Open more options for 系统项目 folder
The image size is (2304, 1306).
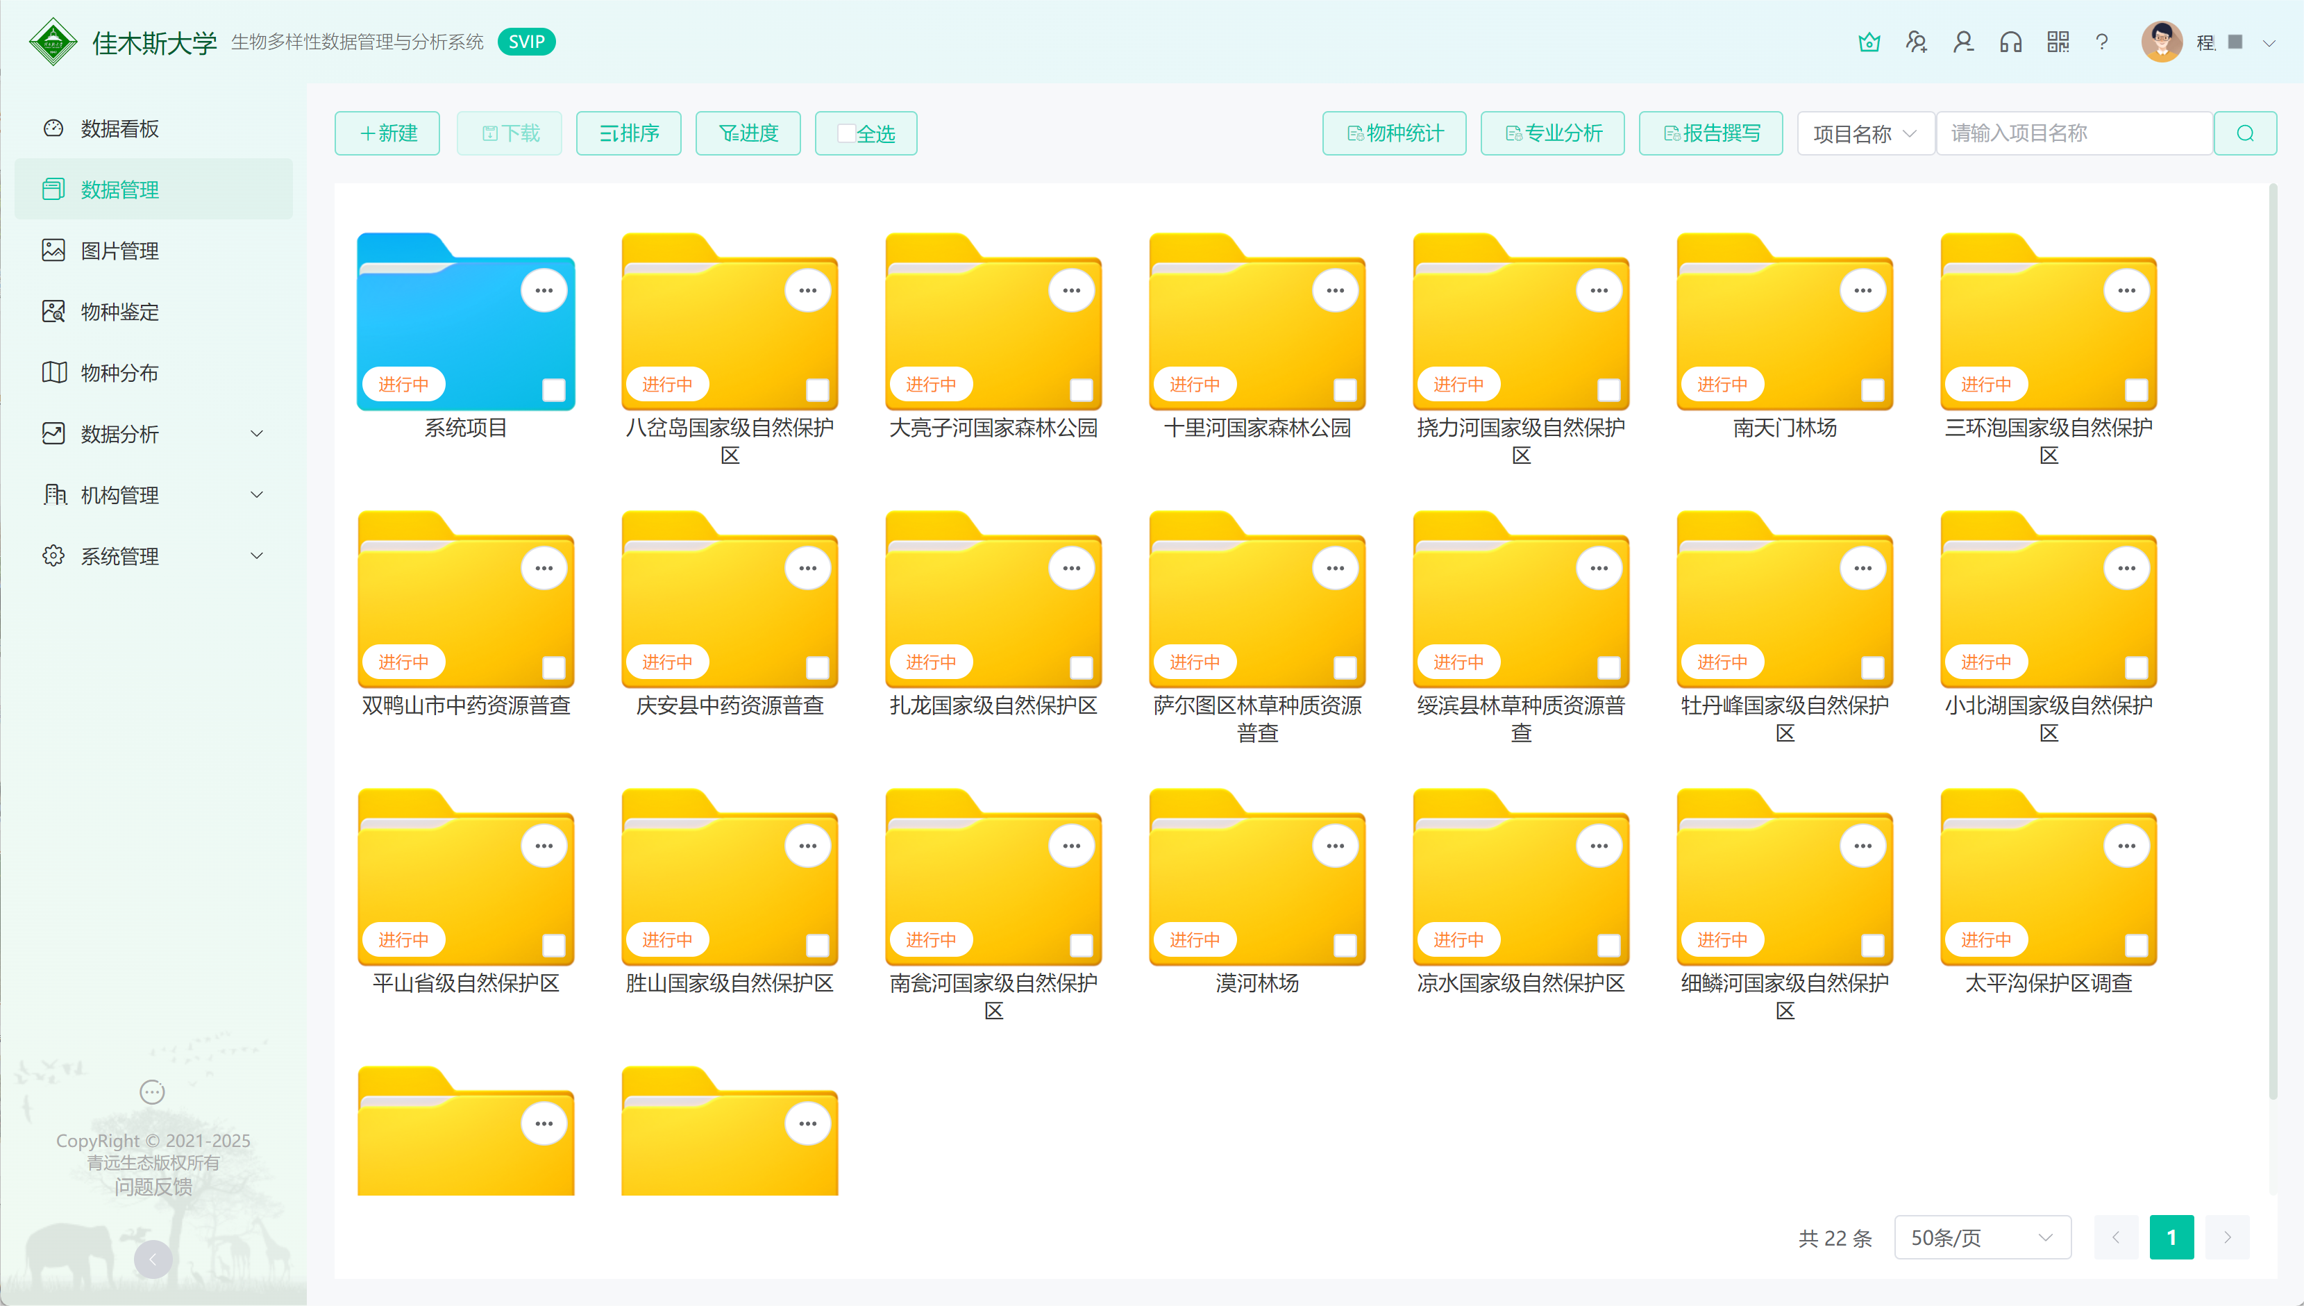pyautogui.click(x=544, y=291)
